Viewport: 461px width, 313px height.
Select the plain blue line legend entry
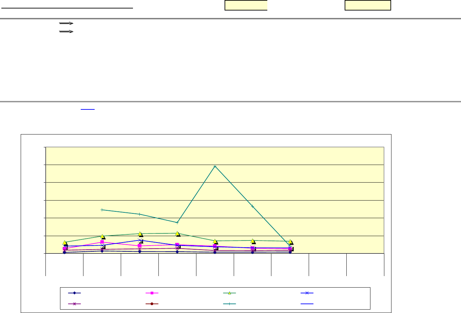coord(307,304)
